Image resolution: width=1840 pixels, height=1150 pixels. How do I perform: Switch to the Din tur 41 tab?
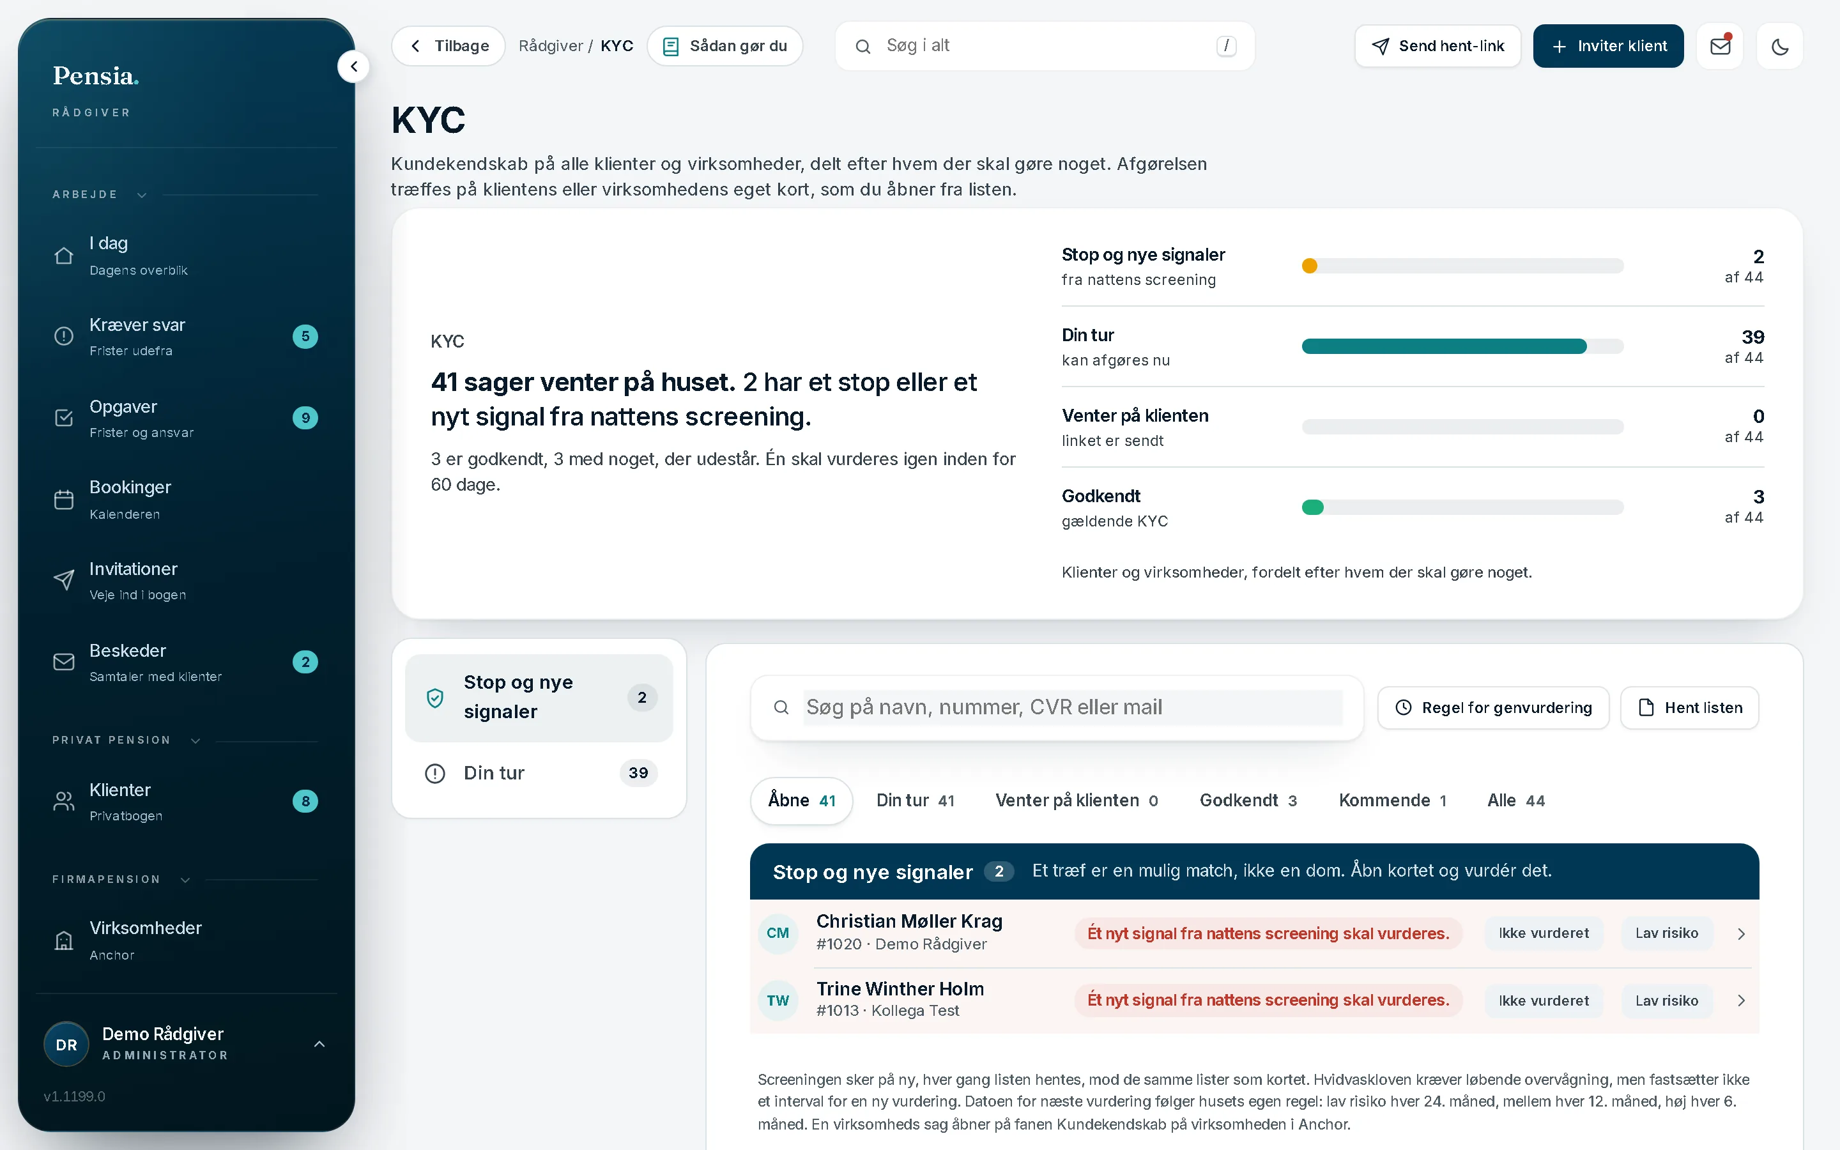(915, 800)
